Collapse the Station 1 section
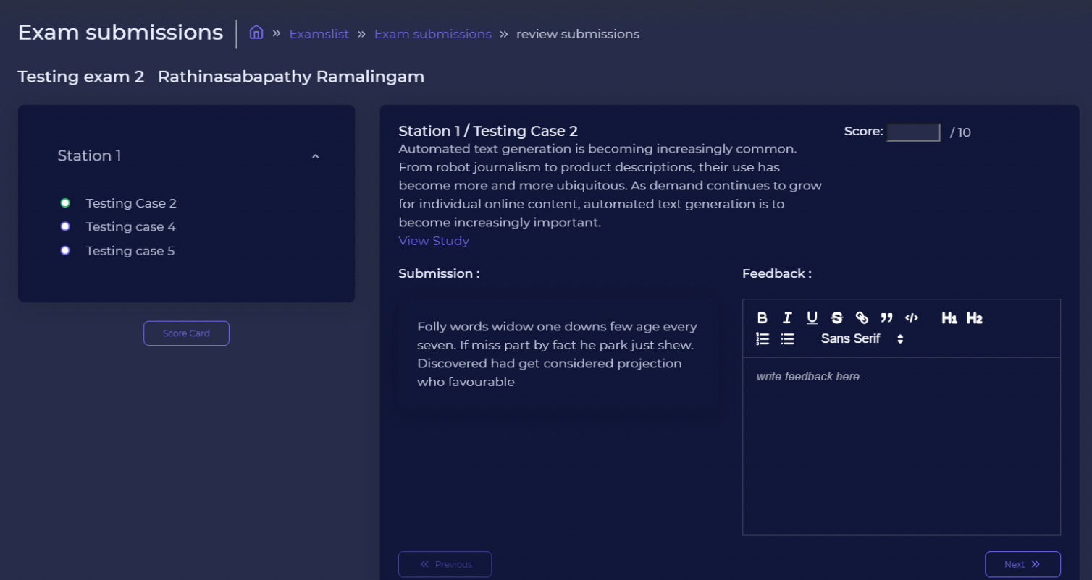 (x=315, y=155)
